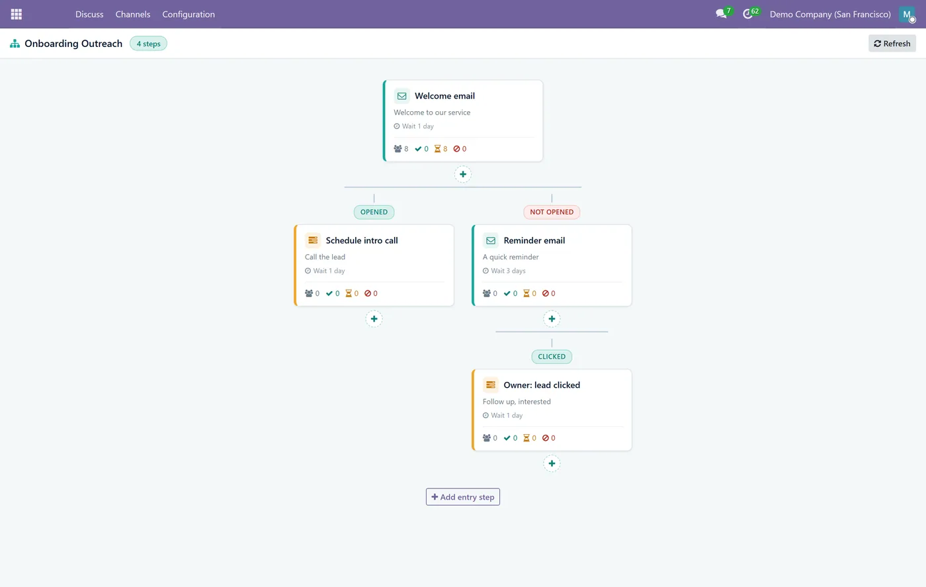The height and width of the screenshot is (587, 926).
Task: Open the Configuration menu
Action: coord(189,14)
